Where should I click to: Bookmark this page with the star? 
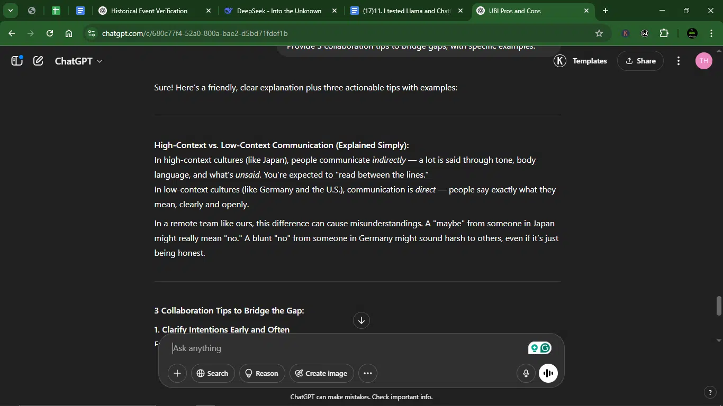pyautogui.click(x=599, y=33)
